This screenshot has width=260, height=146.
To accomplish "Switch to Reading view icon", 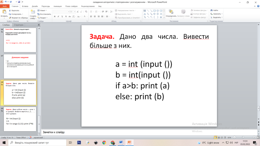I will pyautogui.click(x=222, y=137).
